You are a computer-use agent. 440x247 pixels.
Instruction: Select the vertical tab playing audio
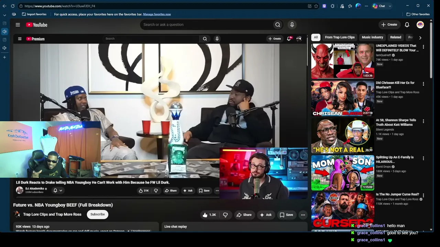click(x=4, y=32)
